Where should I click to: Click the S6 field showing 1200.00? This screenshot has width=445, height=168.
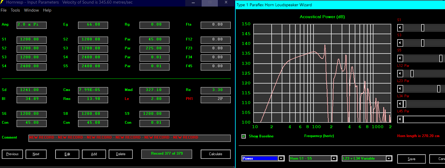click(31, 114)
